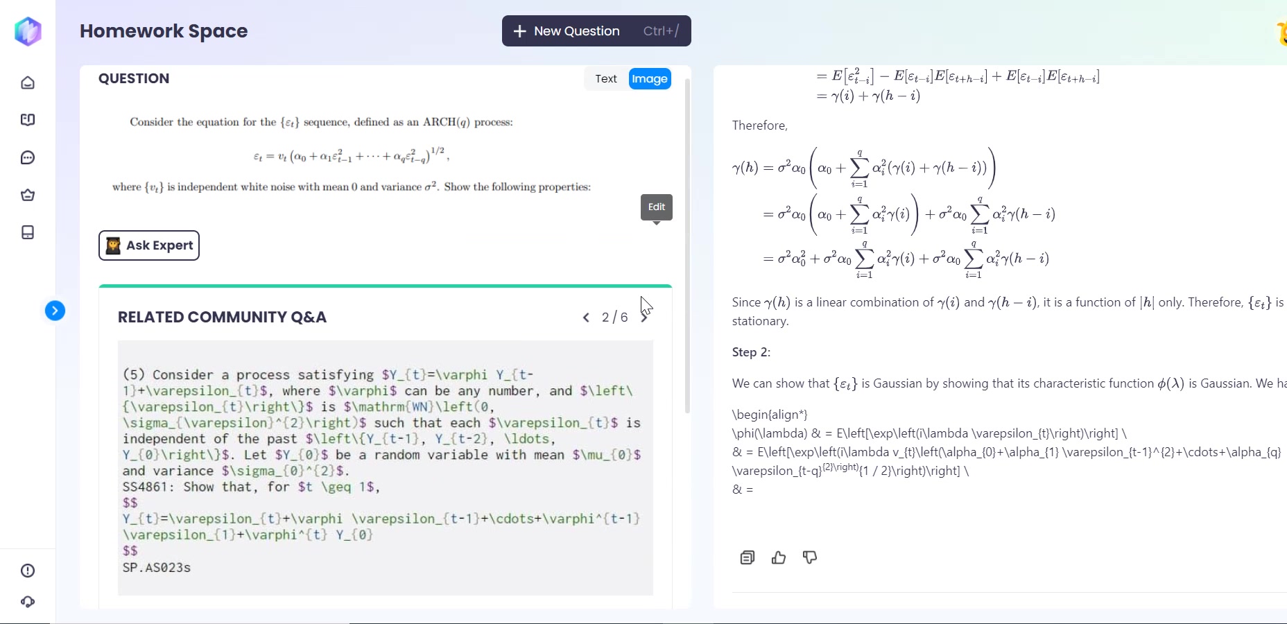Viewport: 1287px width, 624px height.
Task: Click the 'Step 2:' heading text
Action: tap(751, 352)
